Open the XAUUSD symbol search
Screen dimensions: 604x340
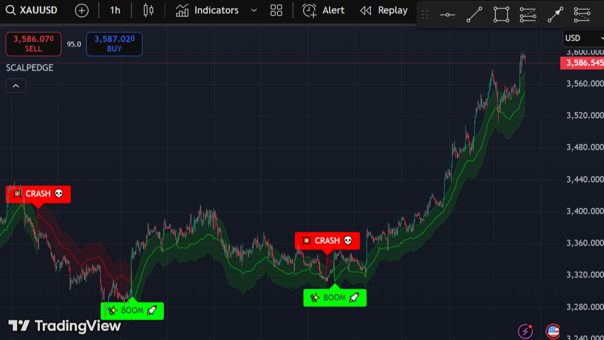32,10
